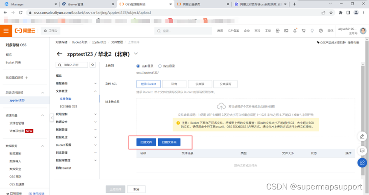369x195 pixels.
Task: Open the floating chat feedback icon
Action: 362,151
